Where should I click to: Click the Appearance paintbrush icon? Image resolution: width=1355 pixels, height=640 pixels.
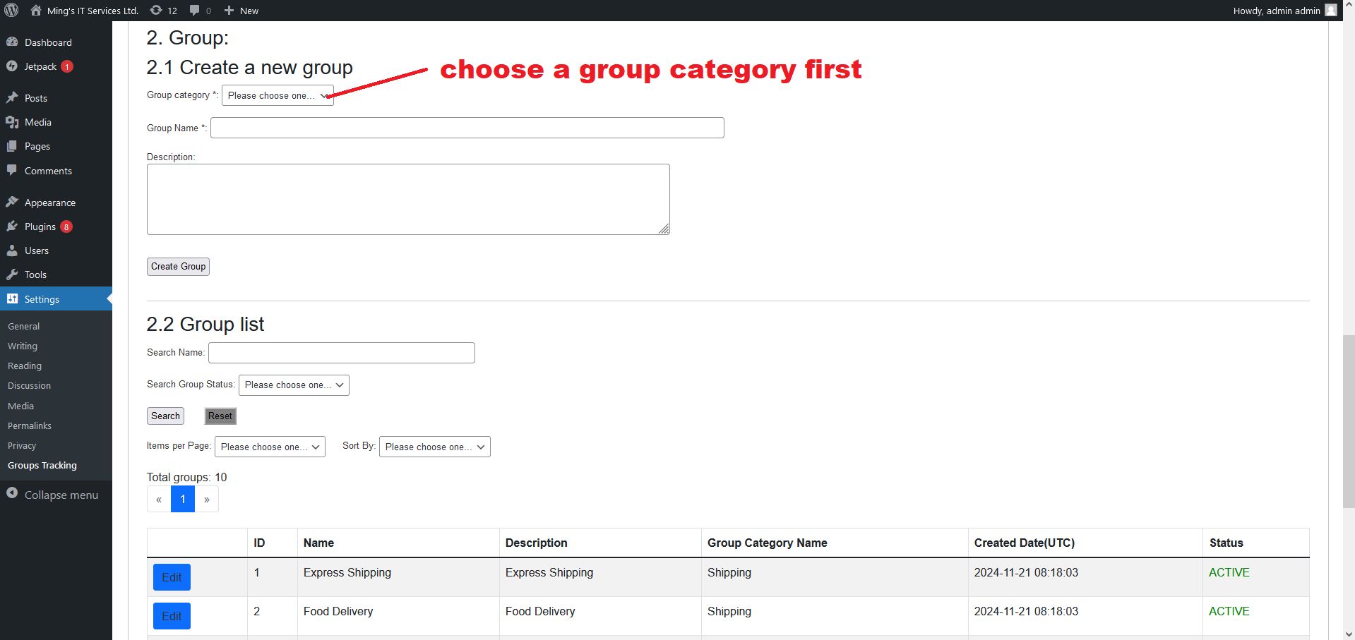[x=12, y=203]
